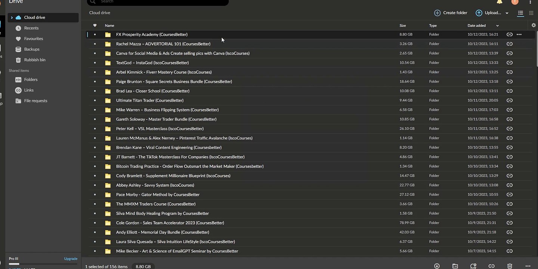The image size is (538, 269).
Task: Toggle favourite dot for Canva for Social Media row
Action: pyautogui.click(x=95, y=53)
